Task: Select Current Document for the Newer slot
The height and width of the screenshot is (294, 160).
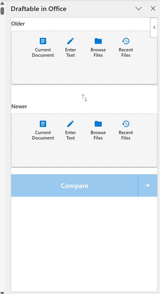Action: [x=43, y=130]
